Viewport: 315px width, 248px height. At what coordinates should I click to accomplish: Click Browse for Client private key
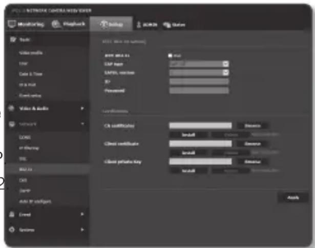(253, 161)
